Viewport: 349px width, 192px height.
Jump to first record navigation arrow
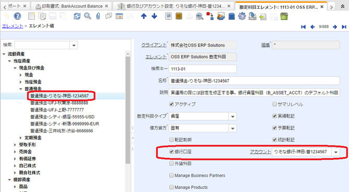click(x=303, y=27)
